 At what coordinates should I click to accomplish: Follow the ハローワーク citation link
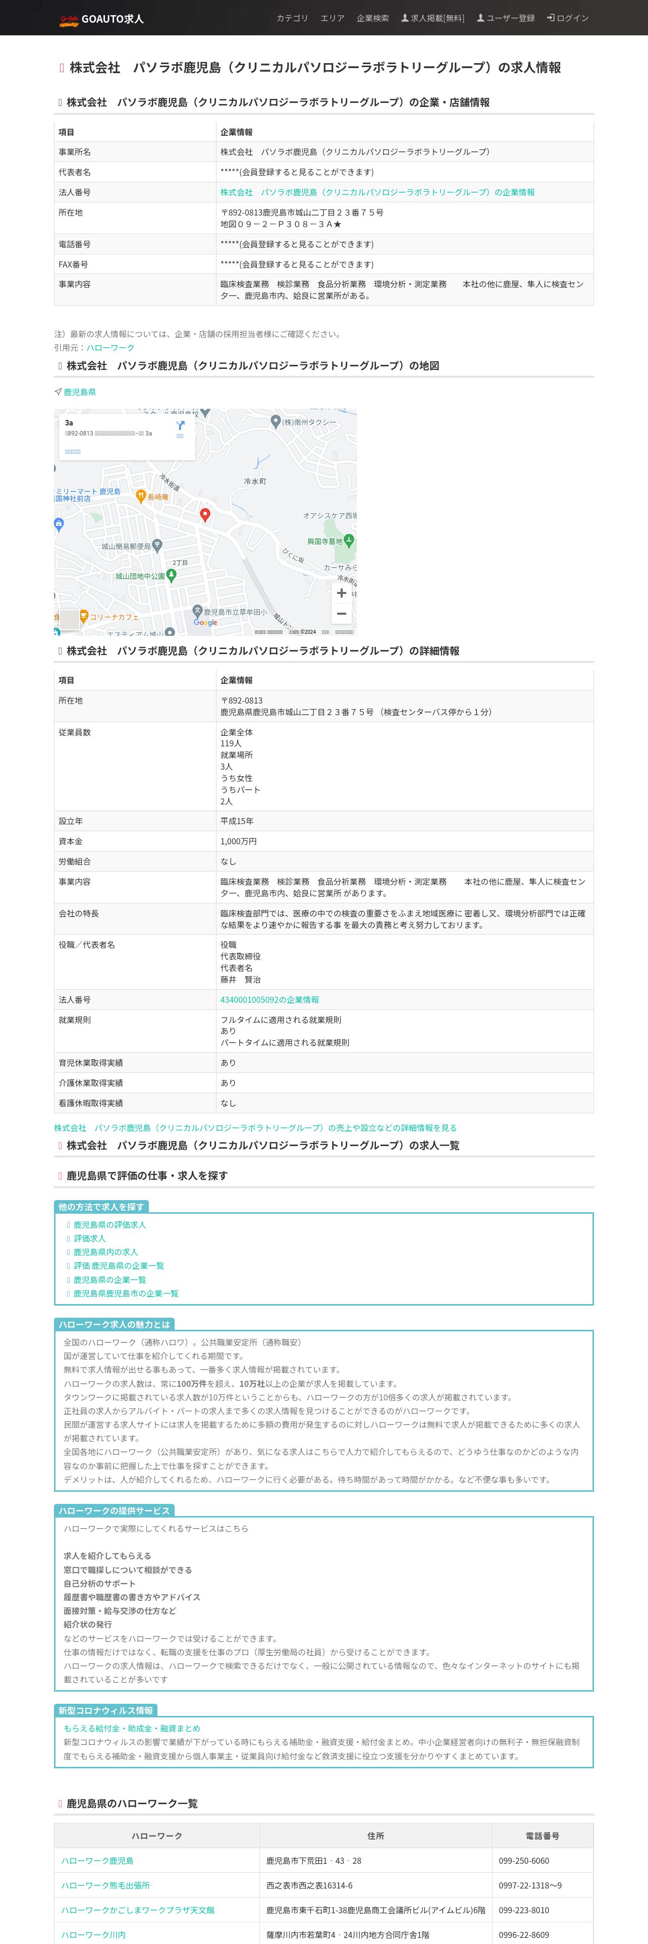click(x=110, y=348)
